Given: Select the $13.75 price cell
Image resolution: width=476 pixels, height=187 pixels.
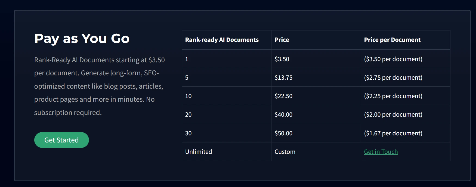Looking at the screenshot, I should pos(316,77).
